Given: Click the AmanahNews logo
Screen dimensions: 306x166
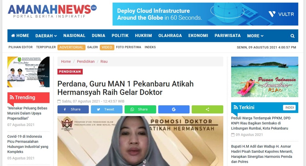Looking at the screenshot, I should 52,11.
